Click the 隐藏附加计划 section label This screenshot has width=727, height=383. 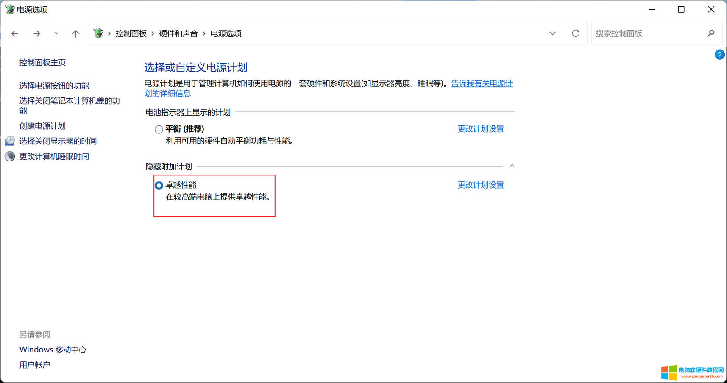(x=169, y=167)
